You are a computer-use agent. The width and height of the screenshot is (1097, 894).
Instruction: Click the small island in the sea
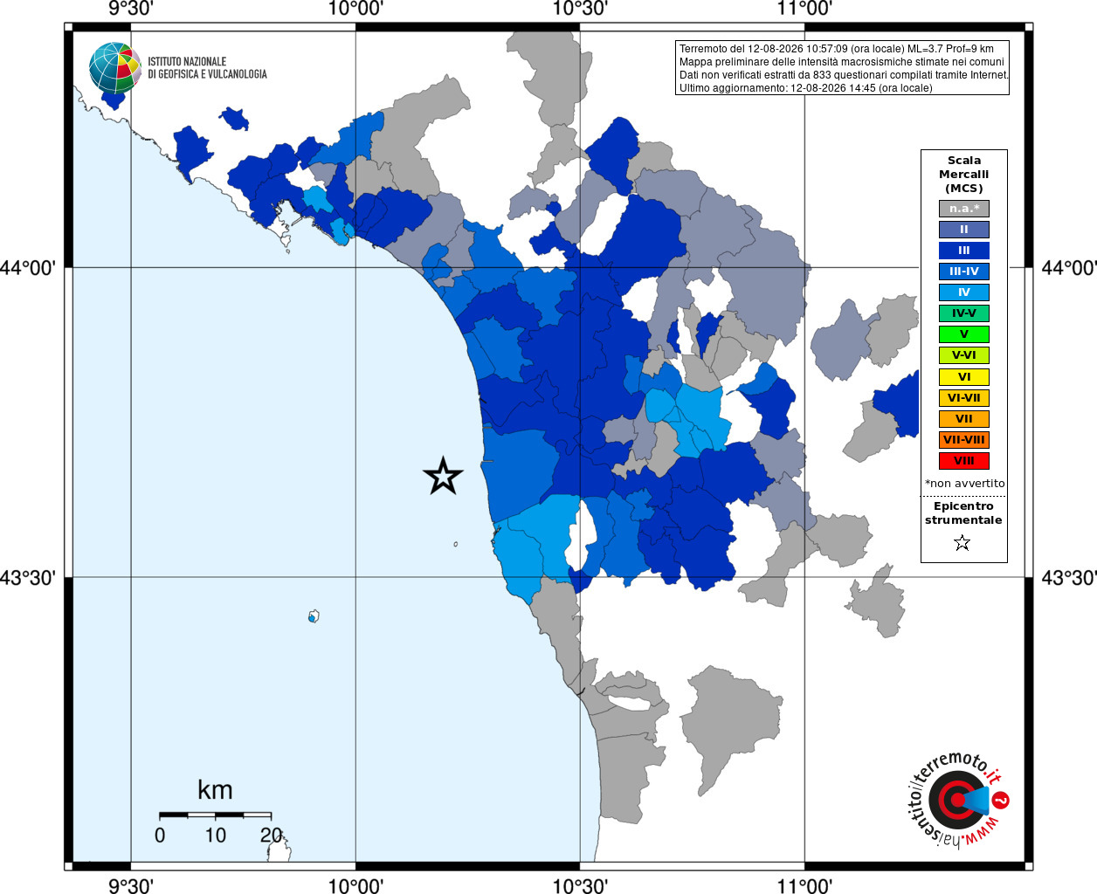tap(314, 616)
